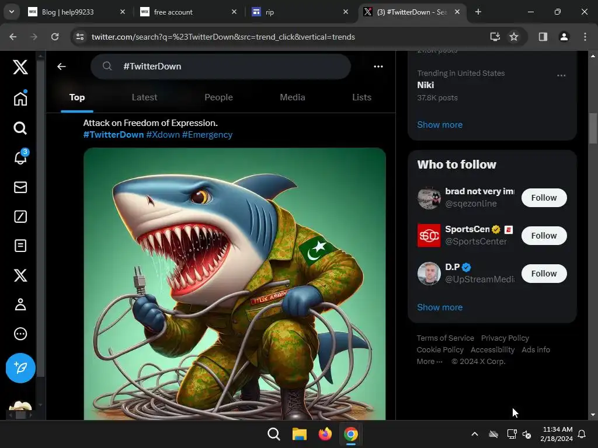Open Chrome profile icon
Screen dimensions: 598x448
pyautogui.click(x=564, y=37)
